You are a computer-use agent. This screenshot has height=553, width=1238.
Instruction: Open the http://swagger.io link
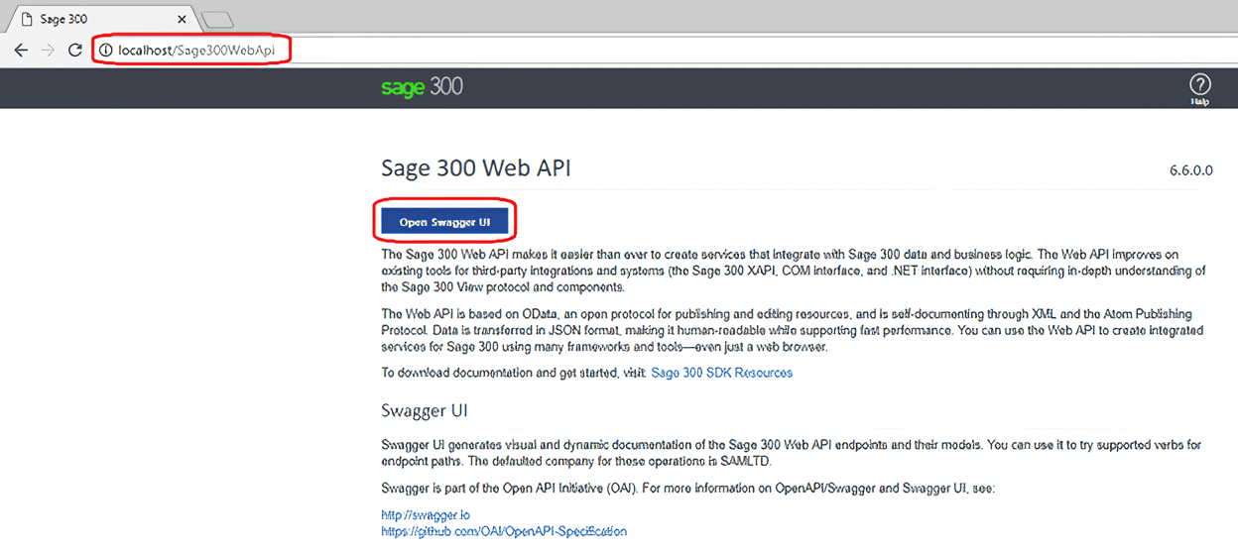click(x=426, y=515)
